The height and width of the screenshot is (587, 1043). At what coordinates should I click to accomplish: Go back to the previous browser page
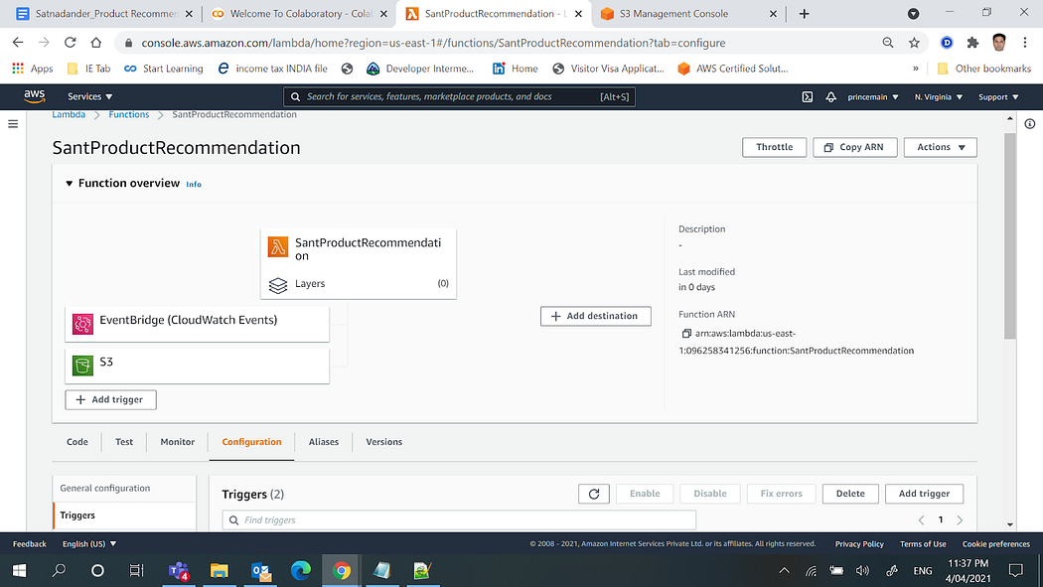pos(18,43)
